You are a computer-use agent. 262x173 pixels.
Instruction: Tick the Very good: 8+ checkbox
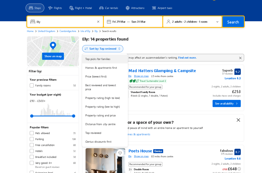pyautogui.click(x=32, y=163)
